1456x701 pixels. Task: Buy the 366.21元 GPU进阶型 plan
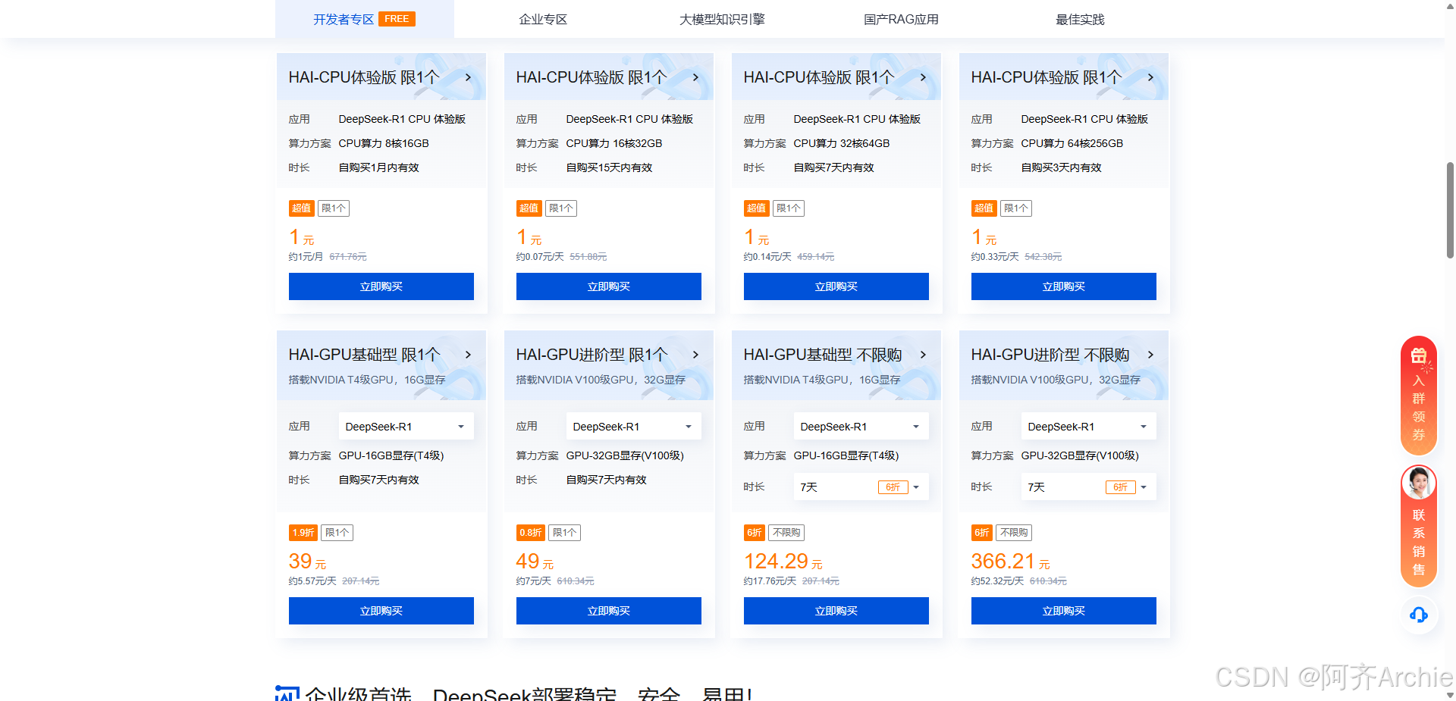(x=1064, y=611)
